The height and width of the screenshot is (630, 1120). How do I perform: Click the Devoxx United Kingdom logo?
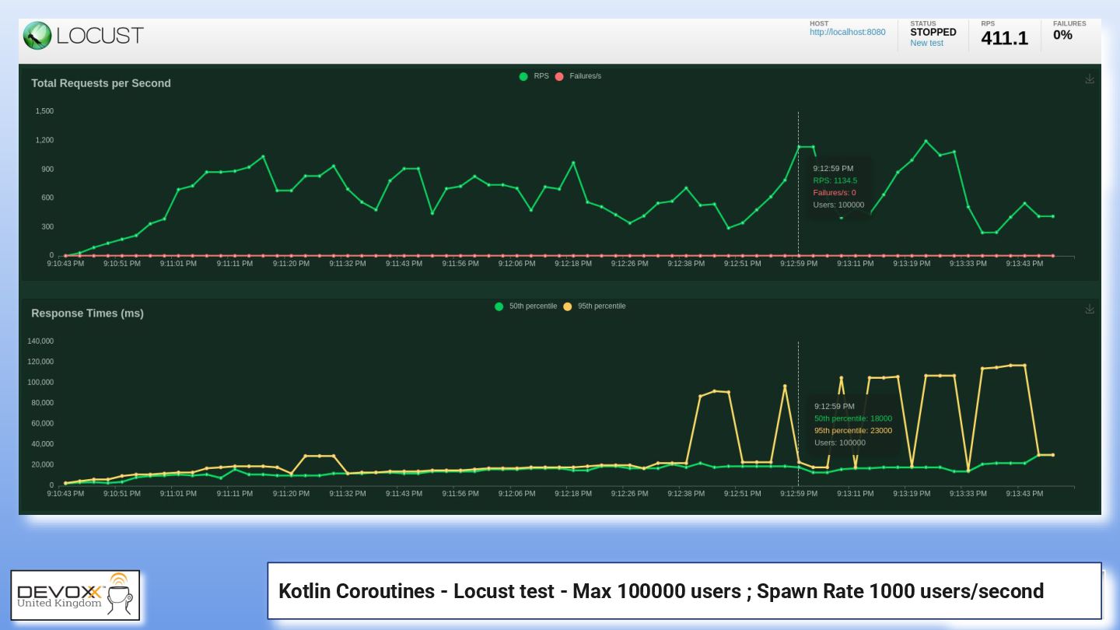click(75, 595)
